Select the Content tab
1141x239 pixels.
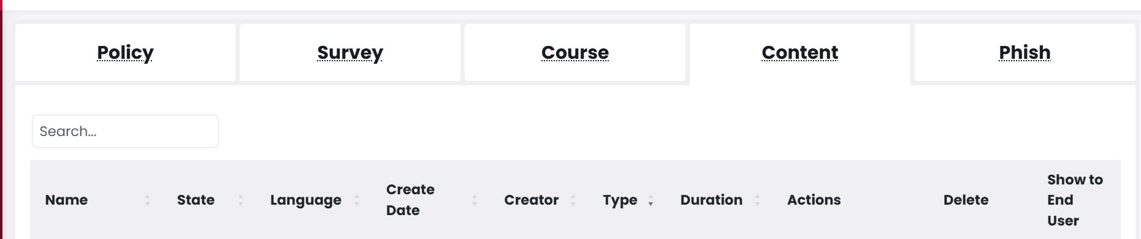point(800,53)
